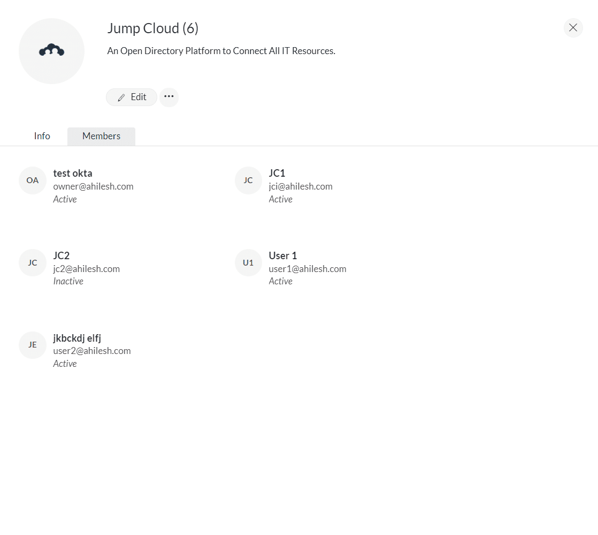Click email jci@ahilesh.com
This screenshot has width=598, height=535.
(x=301, y=186)
